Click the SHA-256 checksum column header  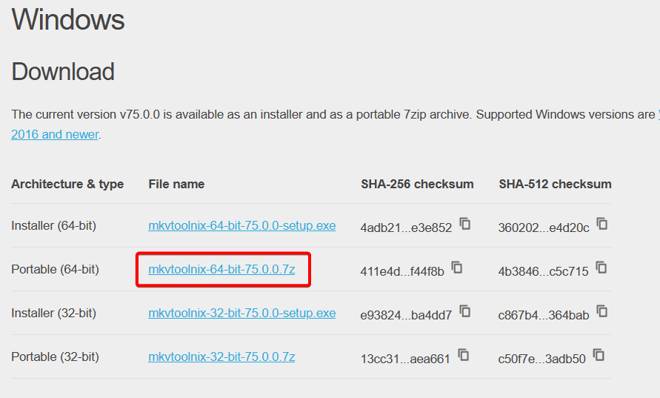click(x=417, y=184)
